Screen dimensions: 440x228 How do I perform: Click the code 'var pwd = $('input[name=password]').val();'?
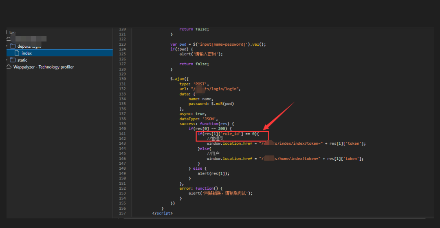click(218, 44)
